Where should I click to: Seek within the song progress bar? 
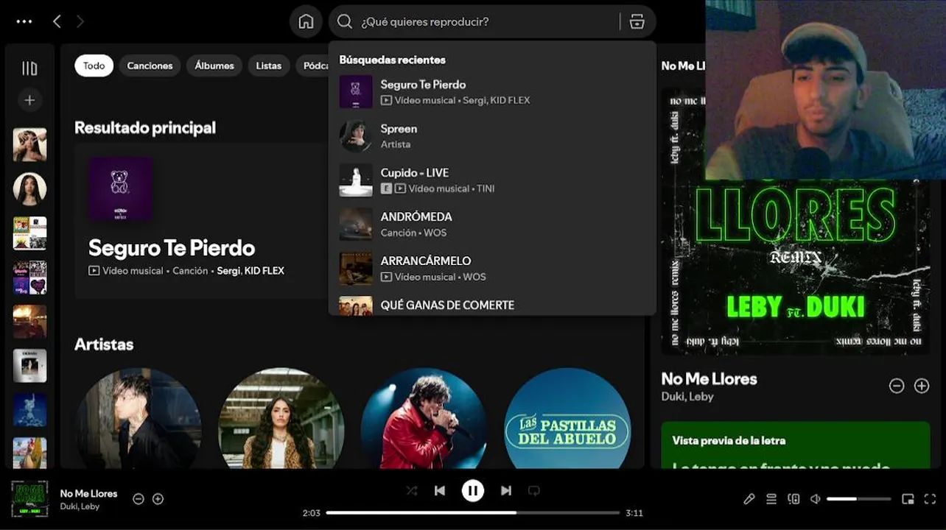click(x=473, y=512)
